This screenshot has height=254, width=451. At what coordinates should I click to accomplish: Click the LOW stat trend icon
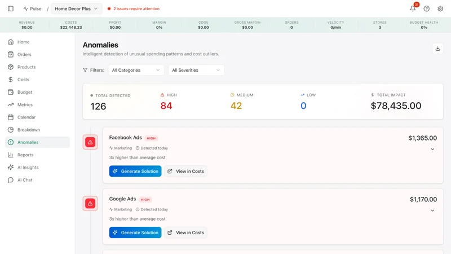pyautogui.click(x=303, y=95)
